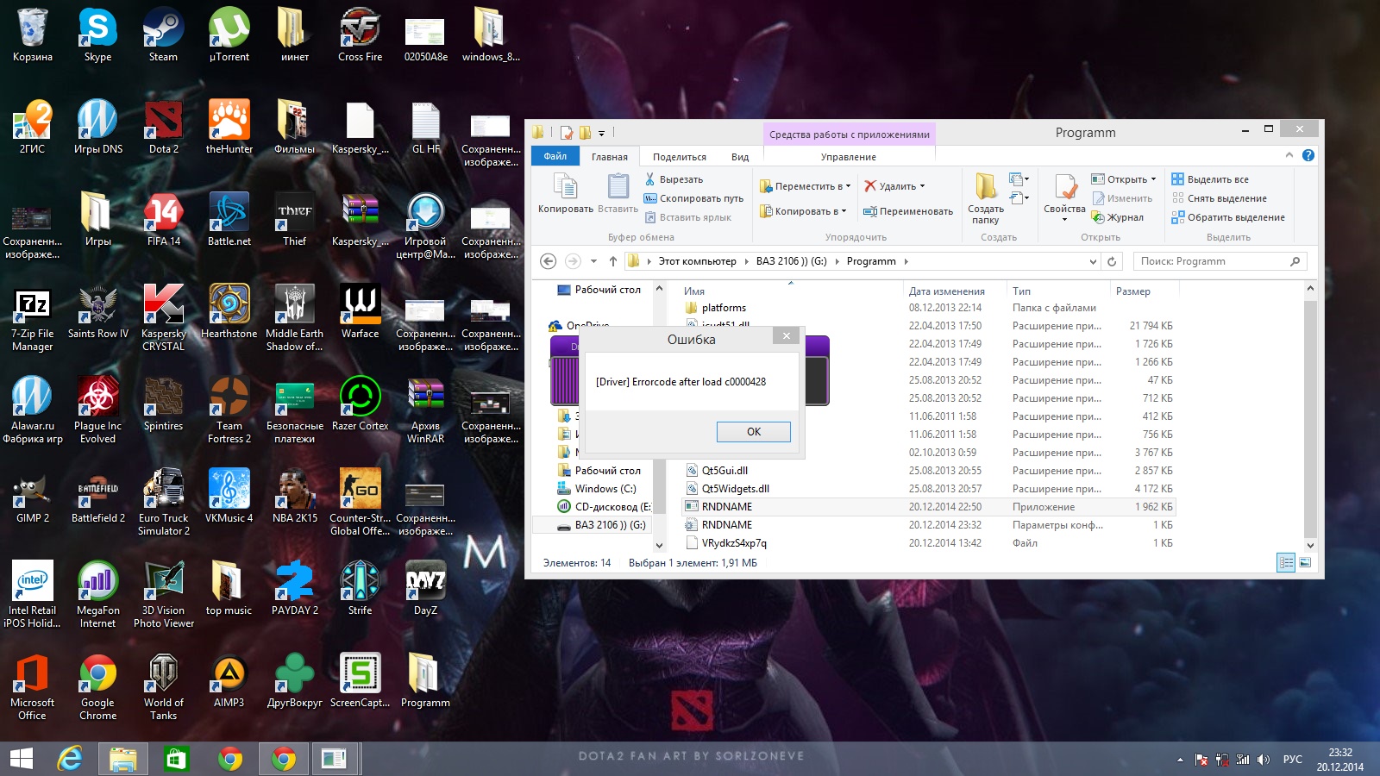Open the address bar history dropdown

(x=1093, y=261)
